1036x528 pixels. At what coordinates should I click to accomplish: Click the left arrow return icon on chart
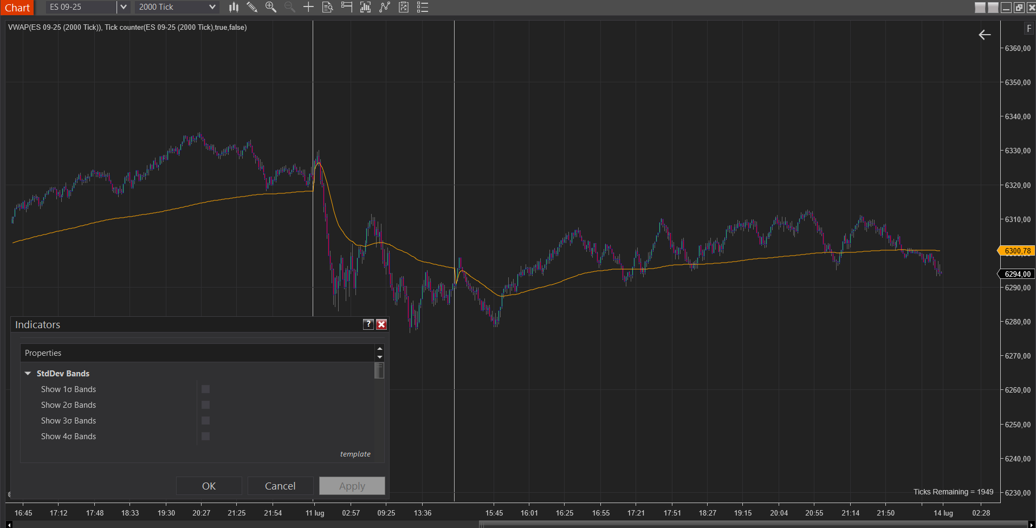985,35
